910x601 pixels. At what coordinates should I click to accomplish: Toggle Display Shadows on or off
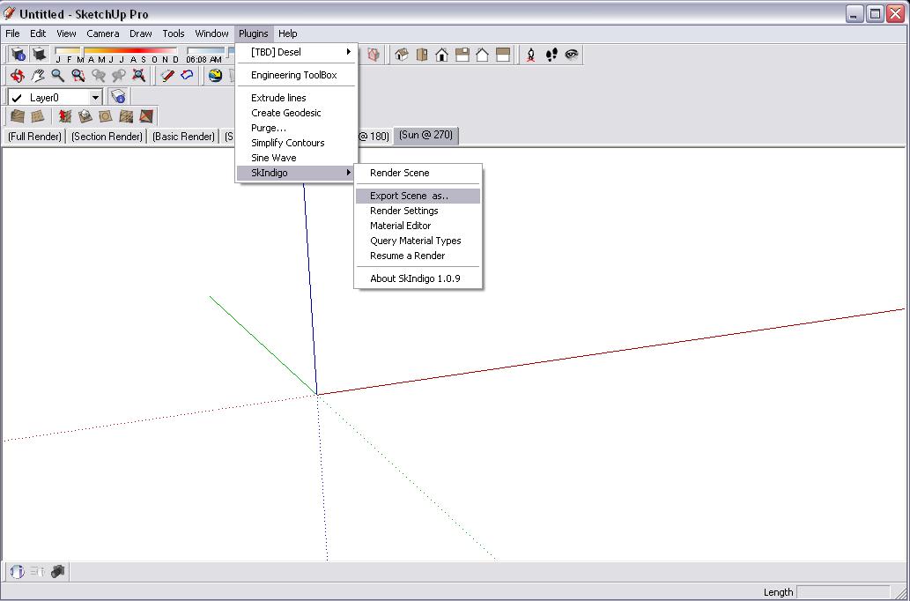tap(39, 55)
